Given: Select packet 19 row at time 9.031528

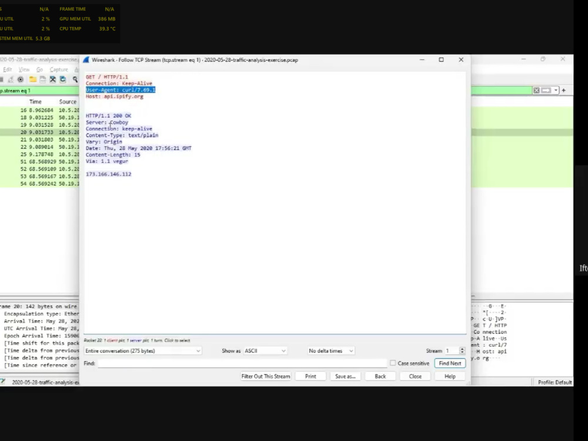Looking at the screenshot, I should [39, 124].
